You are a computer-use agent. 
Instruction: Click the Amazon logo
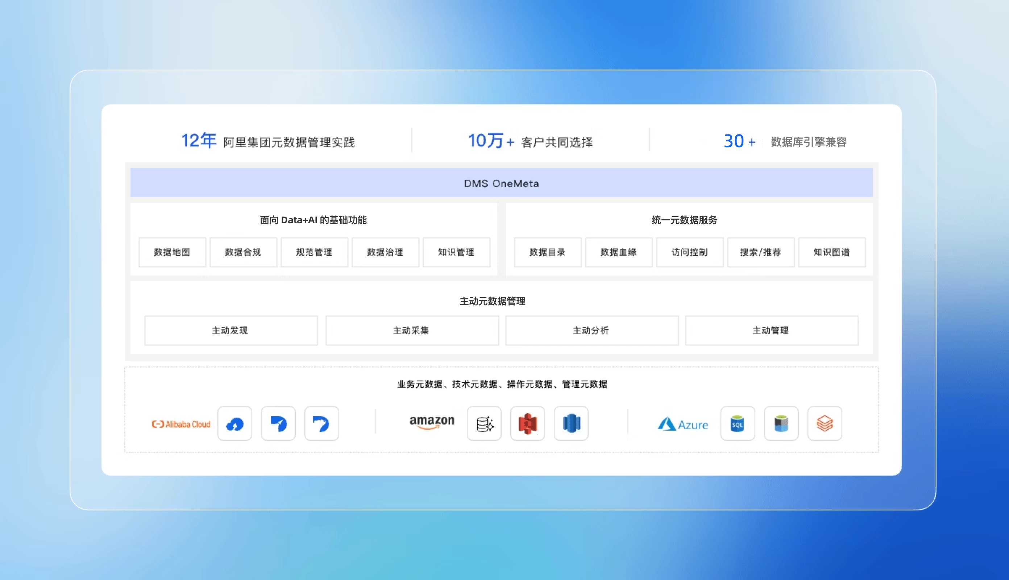432,422
